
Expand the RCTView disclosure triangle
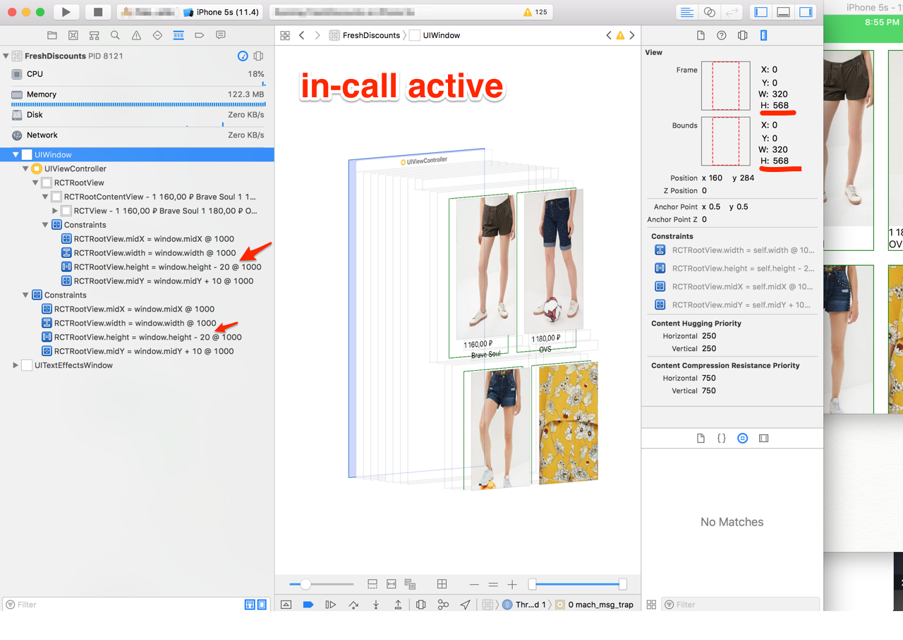tap(55, 211)
